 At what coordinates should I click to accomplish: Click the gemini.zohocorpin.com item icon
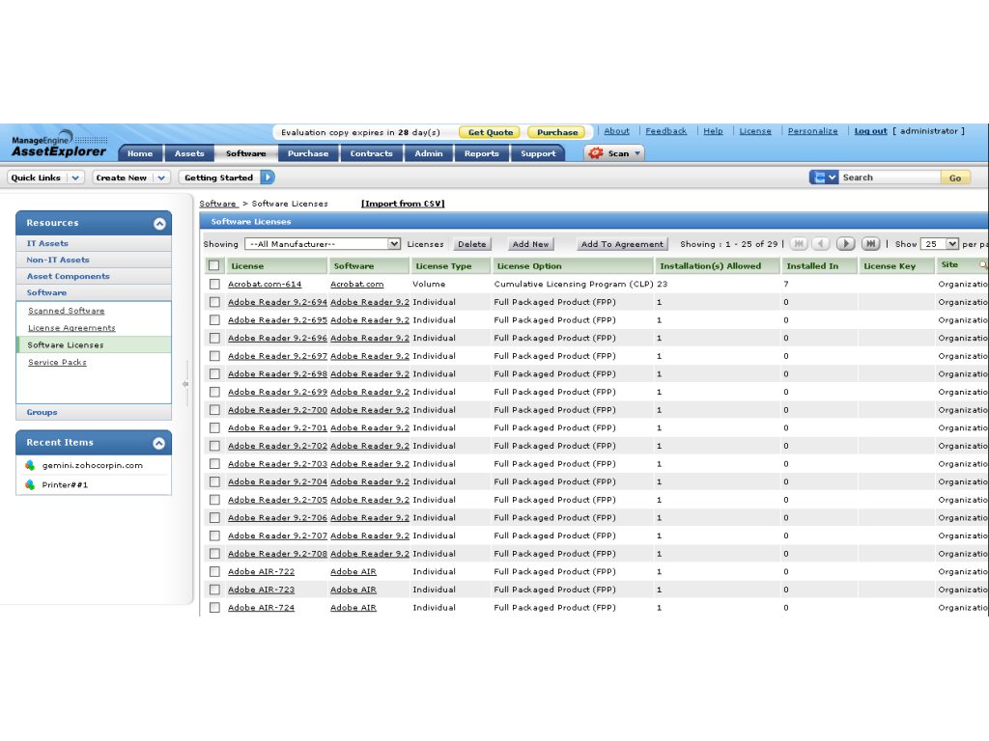(30, 465)
